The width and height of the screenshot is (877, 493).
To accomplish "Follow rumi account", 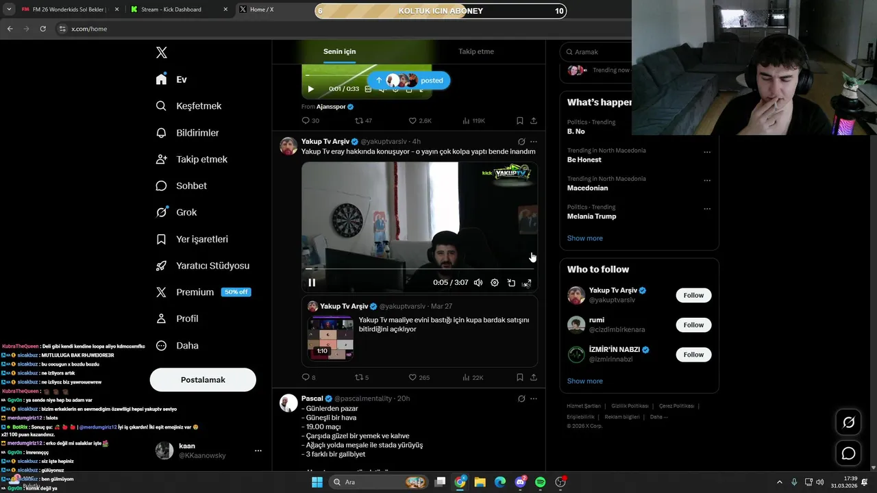I will click(693, 325).
